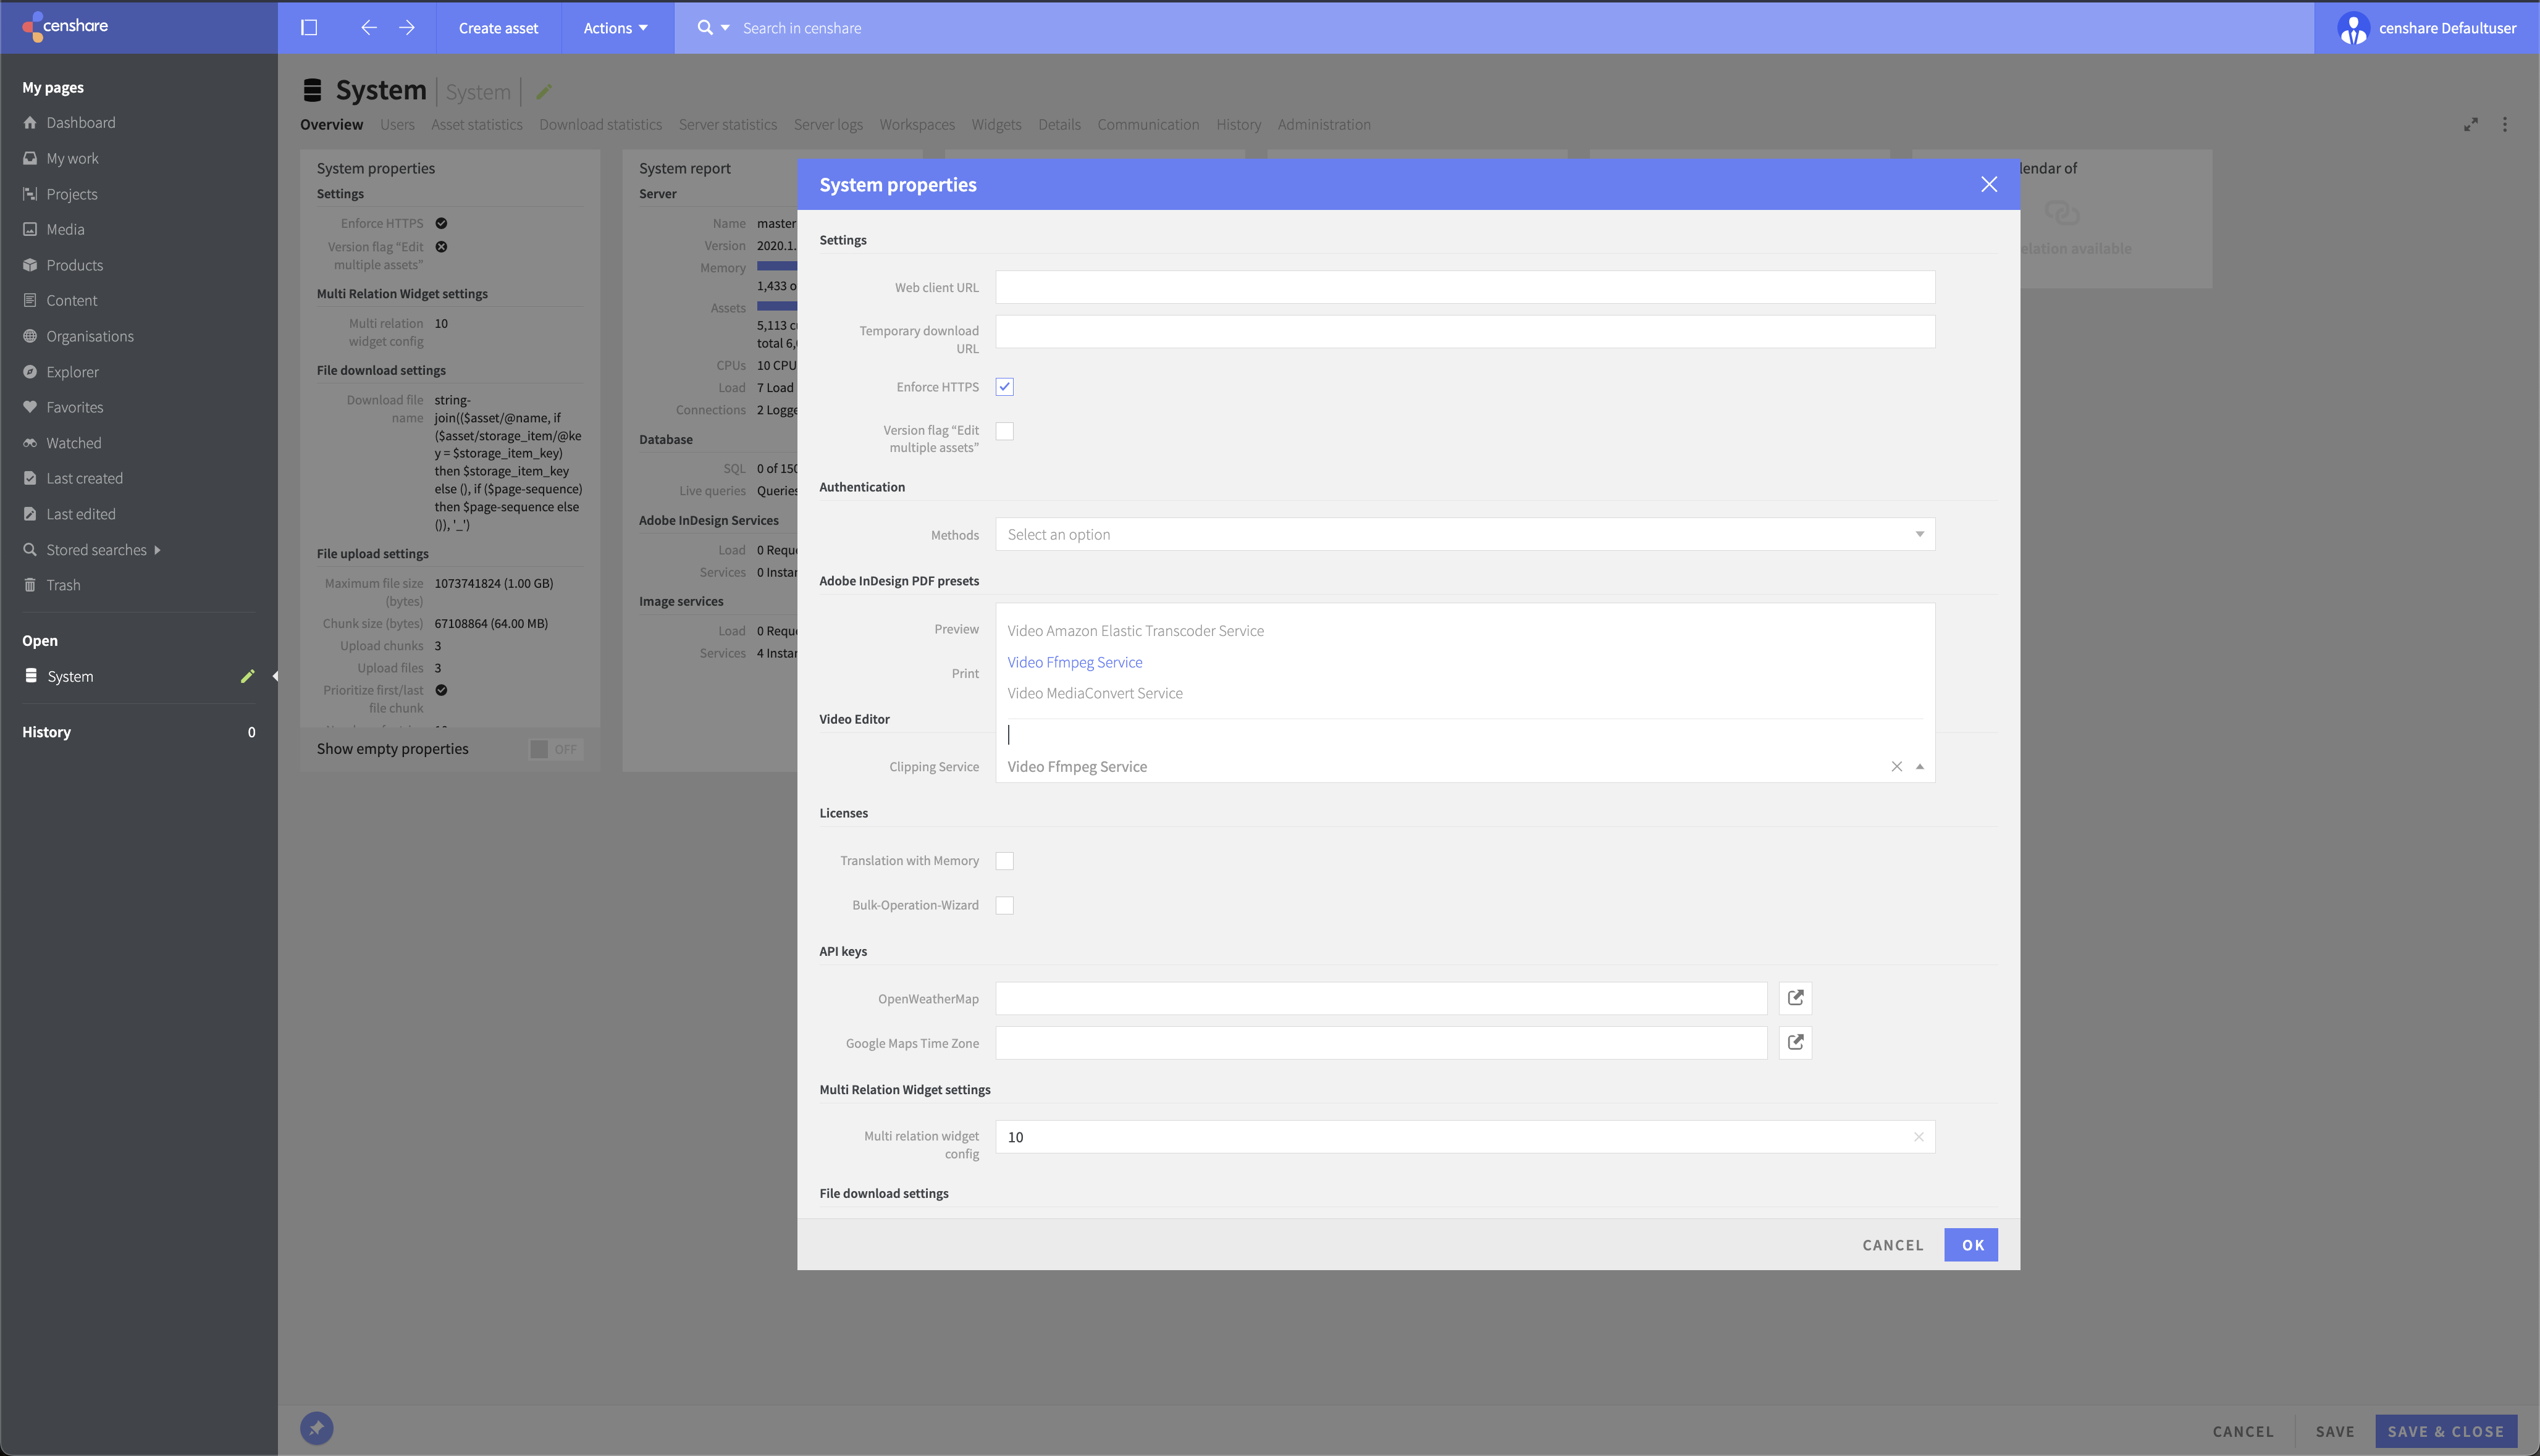Enable Translation with Memory license
Viewport: 2540px width, 1456px height.
pyautogui.click(x=1004, y=861)
